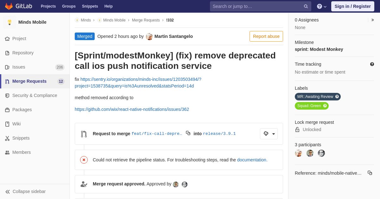Copy the merge request reference
Screen dimensions: 380x199
(x=370, y=173)
